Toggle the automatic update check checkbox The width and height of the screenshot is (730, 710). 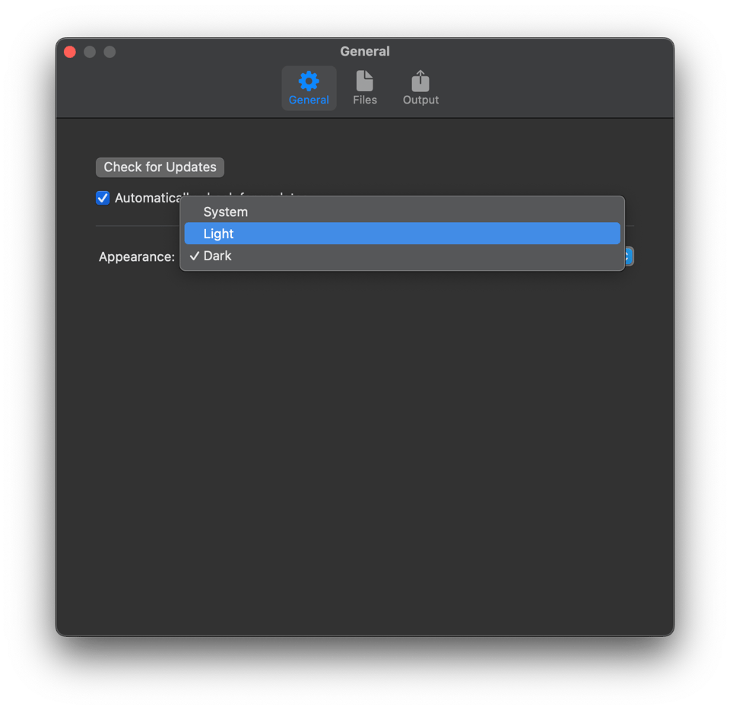(x=103, y=198)
